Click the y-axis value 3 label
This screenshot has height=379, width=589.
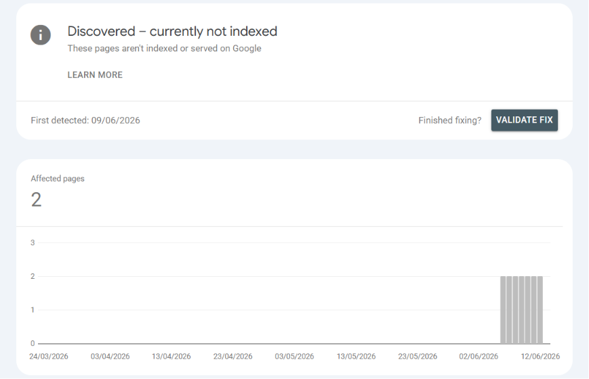33,243
